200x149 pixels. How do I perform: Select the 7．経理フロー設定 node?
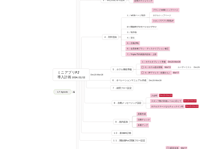click(122, 88)
